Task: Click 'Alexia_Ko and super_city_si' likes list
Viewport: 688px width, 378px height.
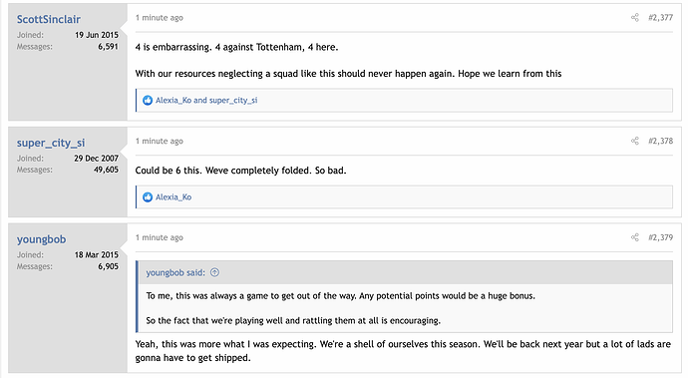Action: point(206,100)
